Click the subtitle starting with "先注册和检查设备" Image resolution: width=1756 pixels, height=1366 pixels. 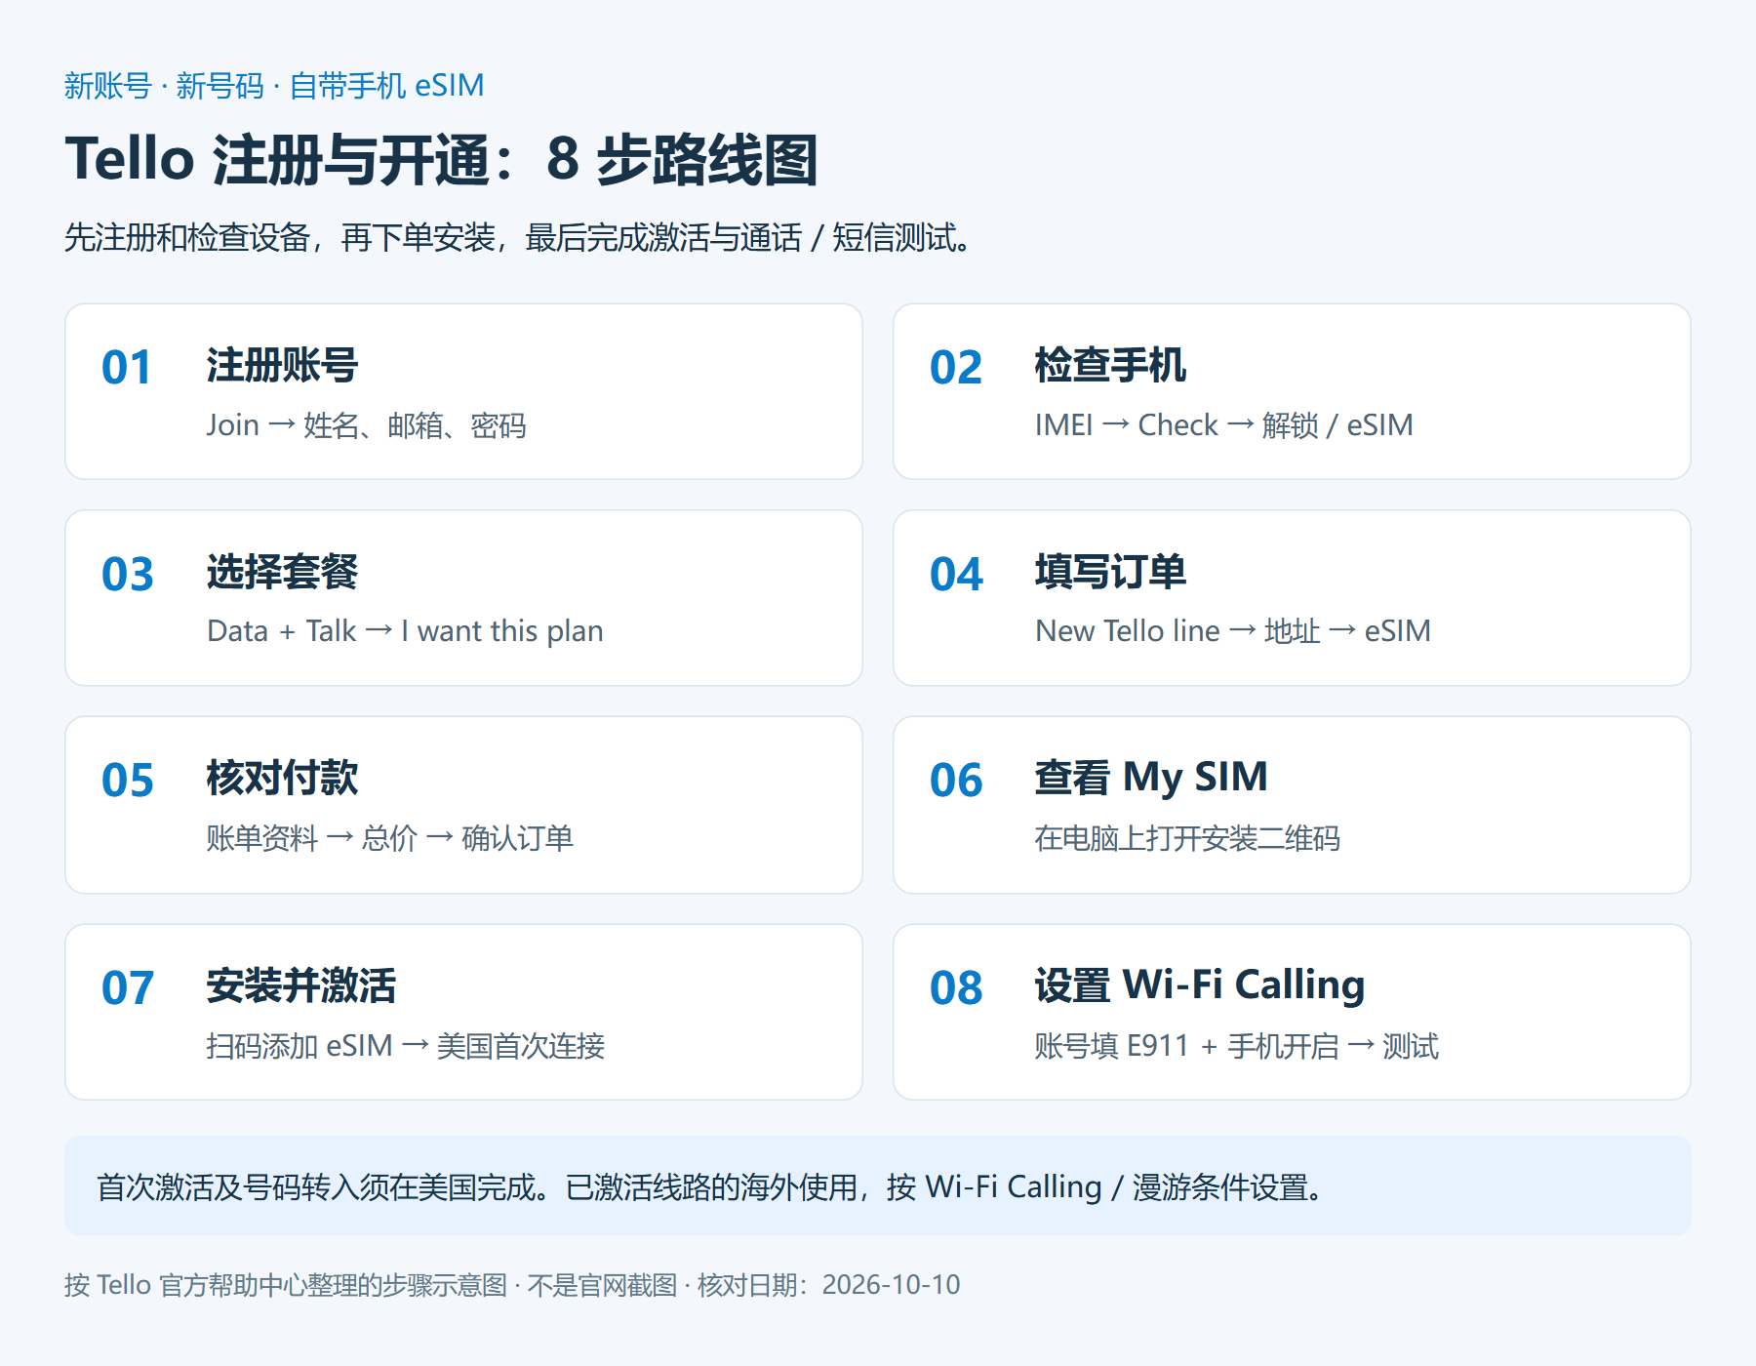pyautogui.click(x=518, y=237)
